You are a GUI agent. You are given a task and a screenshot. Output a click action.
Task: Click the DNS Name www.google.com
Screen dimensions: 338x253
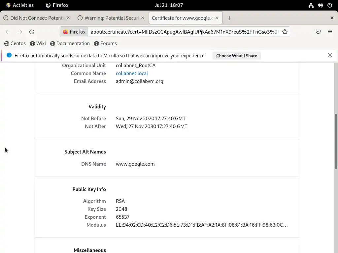[135, 164]
